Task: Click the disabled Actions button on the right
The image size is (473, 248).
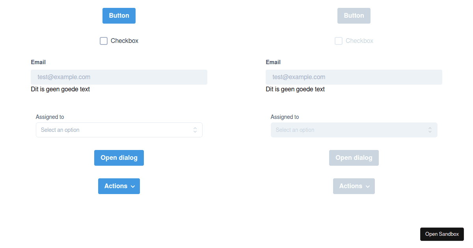Action: pos(354,186)
